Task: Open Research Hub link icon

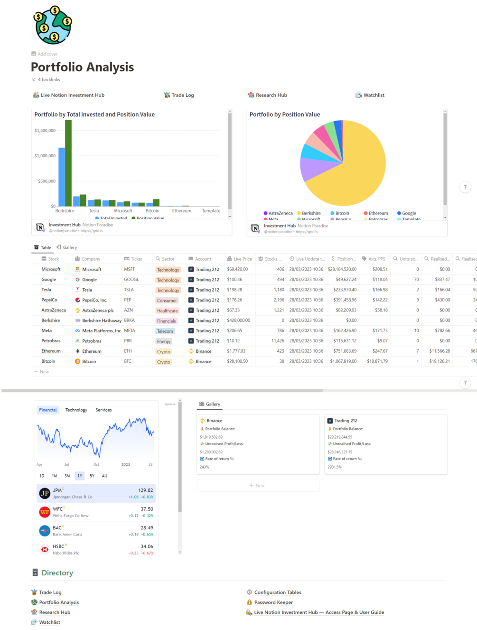Action: point(251,95)
